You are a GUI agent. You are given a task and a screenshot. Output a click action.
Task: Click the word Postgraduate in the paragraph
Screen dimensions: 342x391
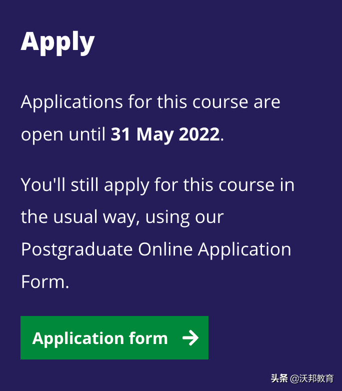pos(77,249)
